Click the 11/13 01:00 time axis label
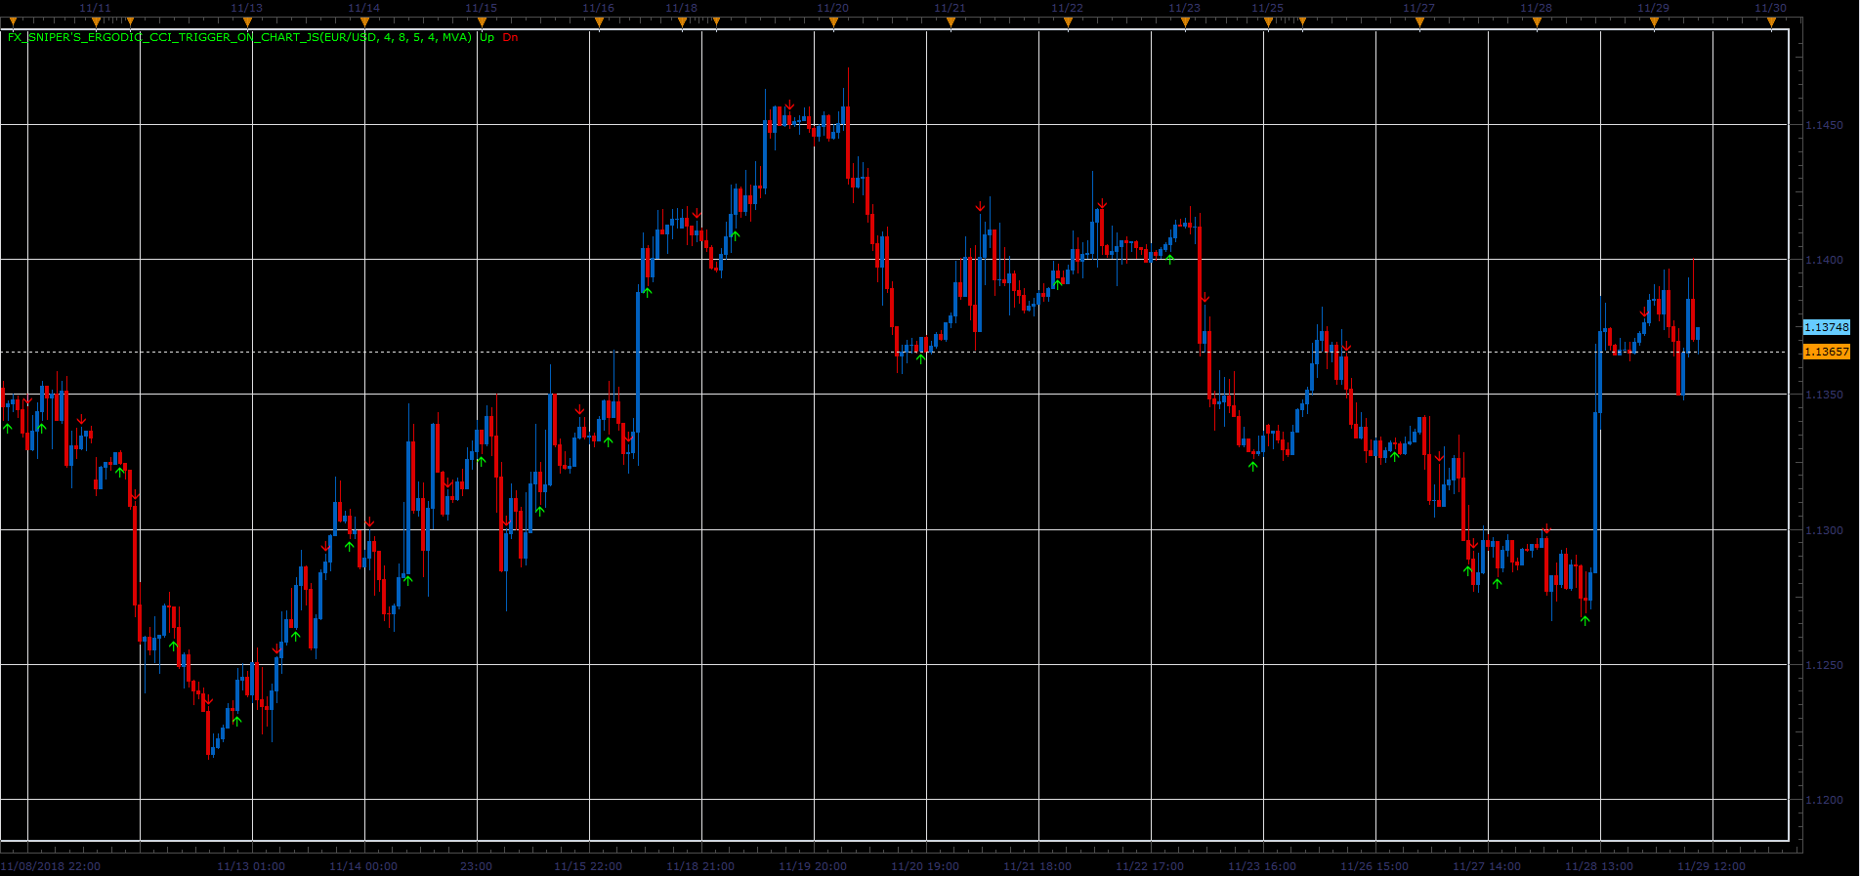This screenshot has height=876, width=1860. pos(251,866)
